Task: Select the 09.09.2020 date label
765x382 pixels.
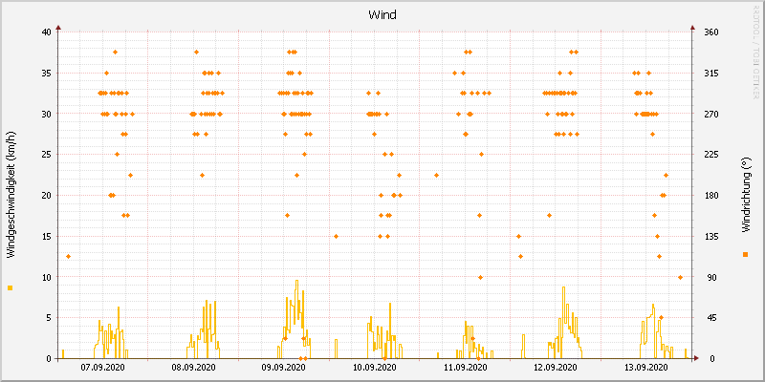Action: [x=284, y=367]
